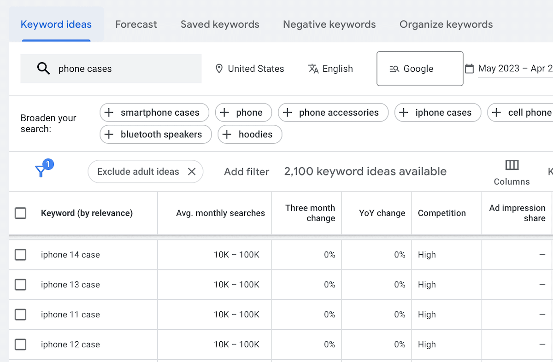Sort by Ad impression share column
The height and width of the screenshot is (362, 553).
pyautogui.click(x=517, y=213)
